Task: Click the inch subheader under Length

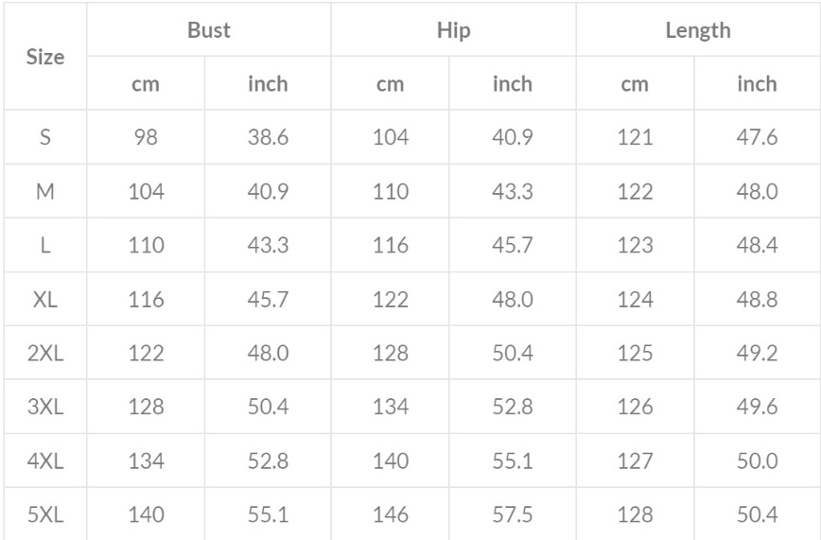Action: point(757,84)
